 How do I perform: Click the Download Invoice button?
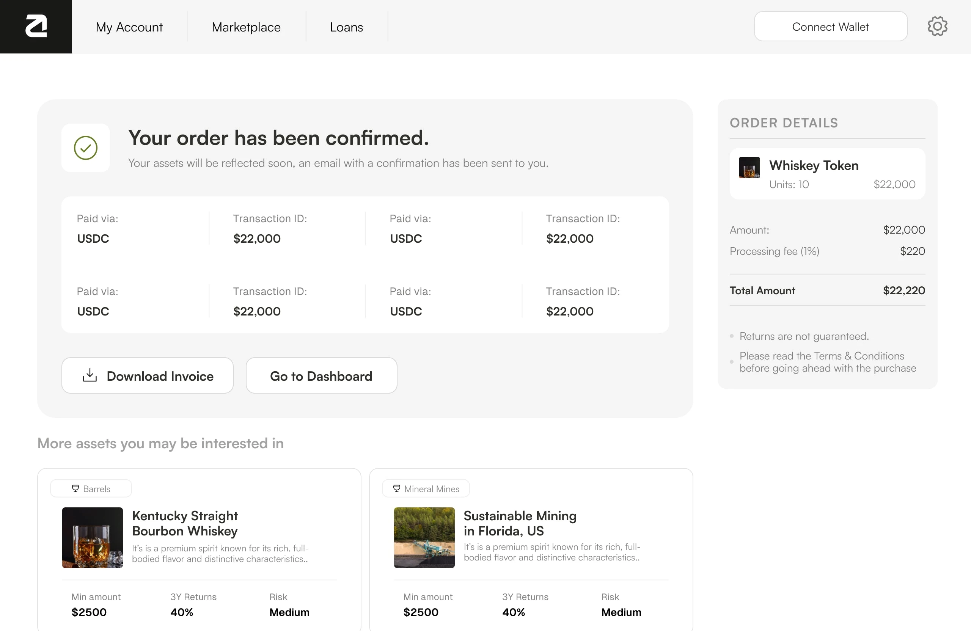point(147,375)
